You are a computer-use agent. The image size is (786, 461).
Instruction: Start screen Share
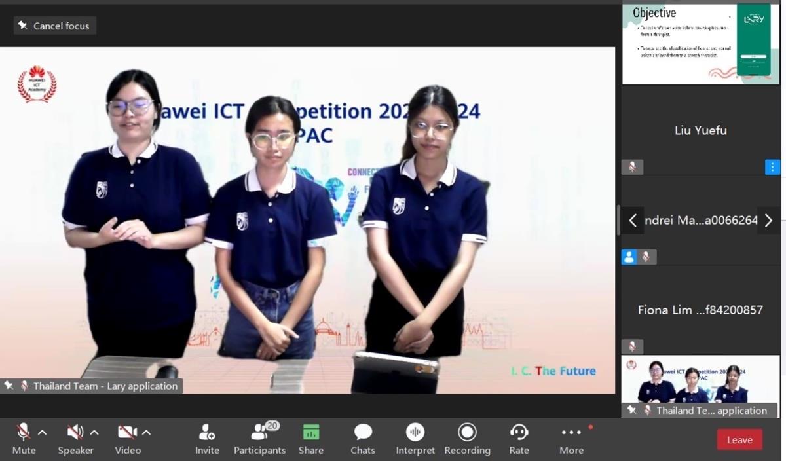point(311,439)
